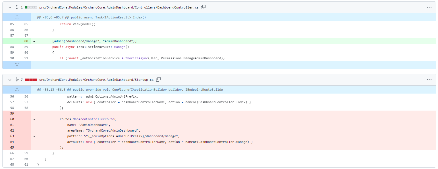Select the removed routes.MapAreaControllerRoute( line
The height and width of the screenshot is (169, 438).
tap(233, 119)
